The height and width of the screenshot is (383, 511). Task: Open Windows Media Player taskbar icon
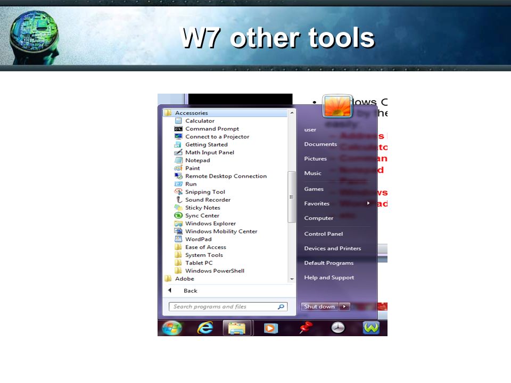click(x=270, y=328)
